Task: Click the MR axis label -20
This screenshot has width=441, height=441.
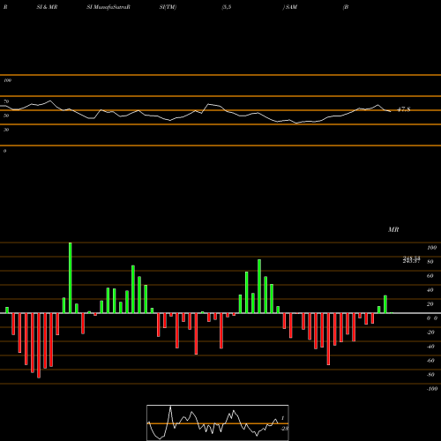Action: (430, 333)
